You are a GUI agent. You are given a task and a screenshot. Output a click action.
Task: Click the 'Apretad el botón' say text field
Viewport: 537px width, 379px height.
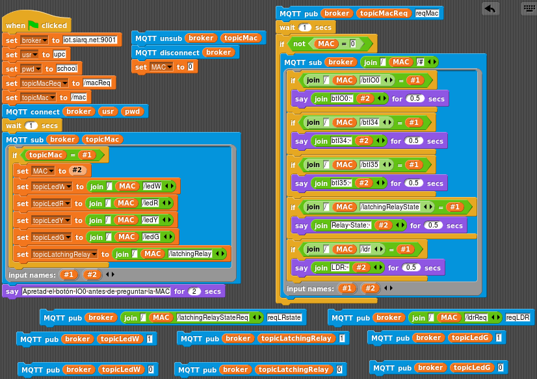[96, 291]
